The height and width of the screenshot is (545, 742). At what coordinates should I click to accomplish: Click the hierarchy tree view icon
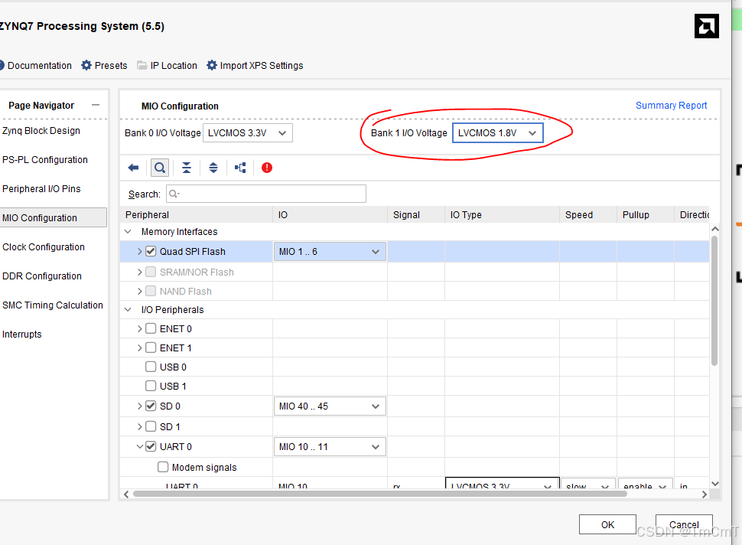click(240, 168)
